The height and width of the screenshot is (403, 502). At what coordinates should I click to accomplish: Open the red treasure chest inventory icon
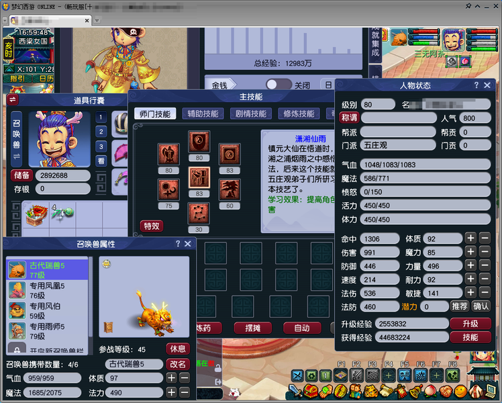(x=310, y=390)
